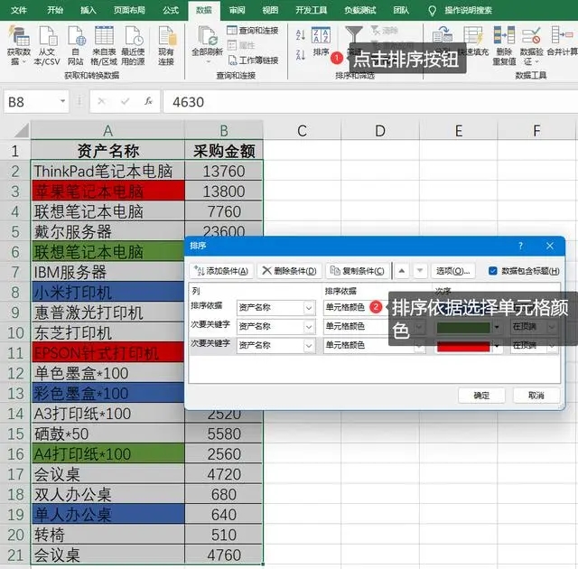
Task: Click 从文本/CSV import icon
Action: point(47,45)
